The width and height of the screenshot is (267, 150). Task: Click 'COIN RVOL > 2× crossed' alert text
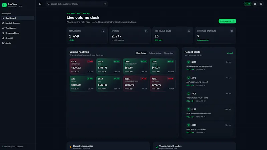(196, 129)
